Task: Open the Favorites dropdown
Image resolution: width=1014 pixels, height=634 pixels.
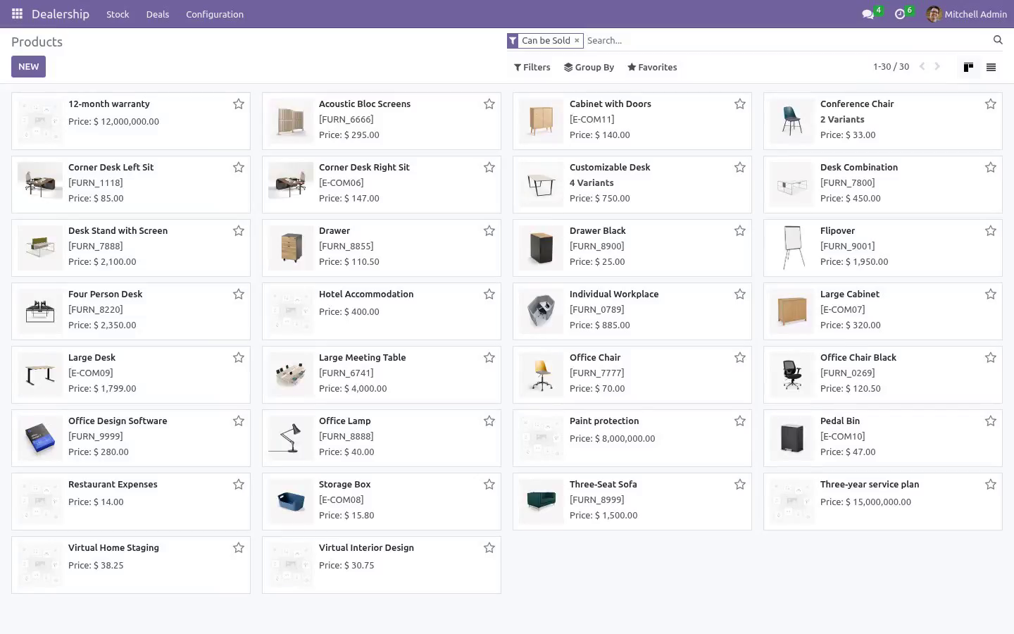Action: (x=652, y=67)
